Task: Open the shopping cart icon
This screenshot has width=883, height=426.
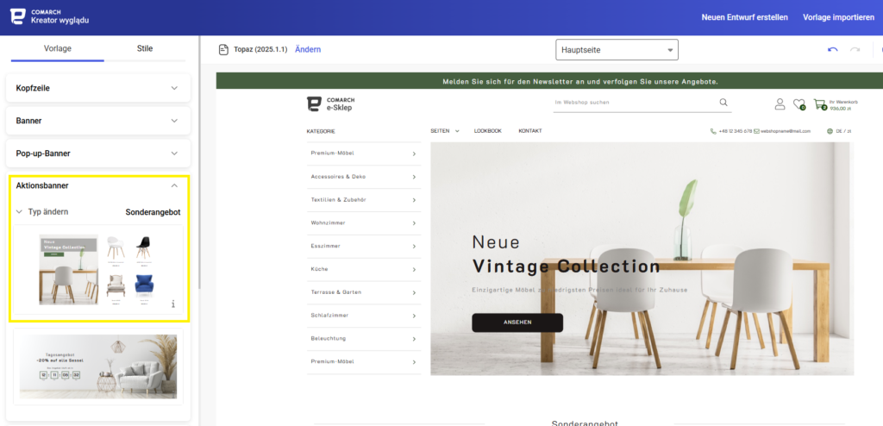Action: pos(820,104)
